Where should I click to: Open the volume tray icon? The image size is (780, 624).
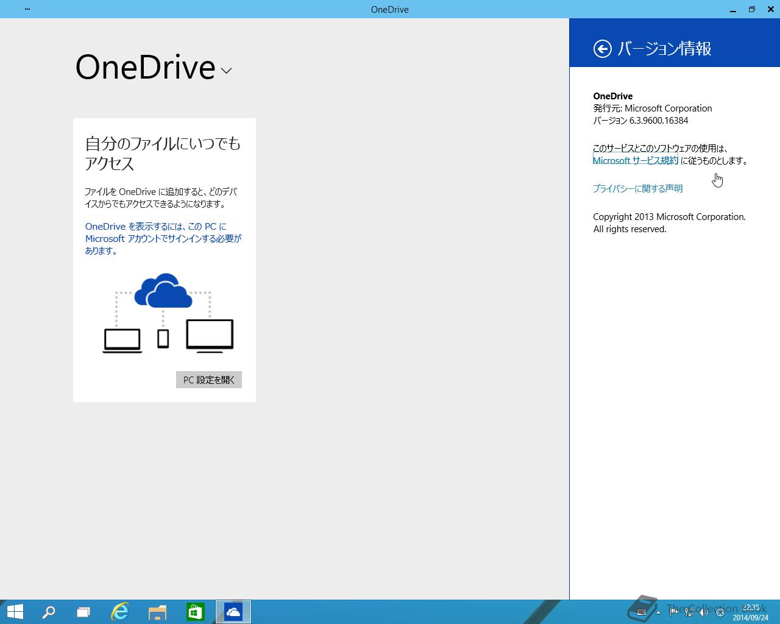click(704, 612)
